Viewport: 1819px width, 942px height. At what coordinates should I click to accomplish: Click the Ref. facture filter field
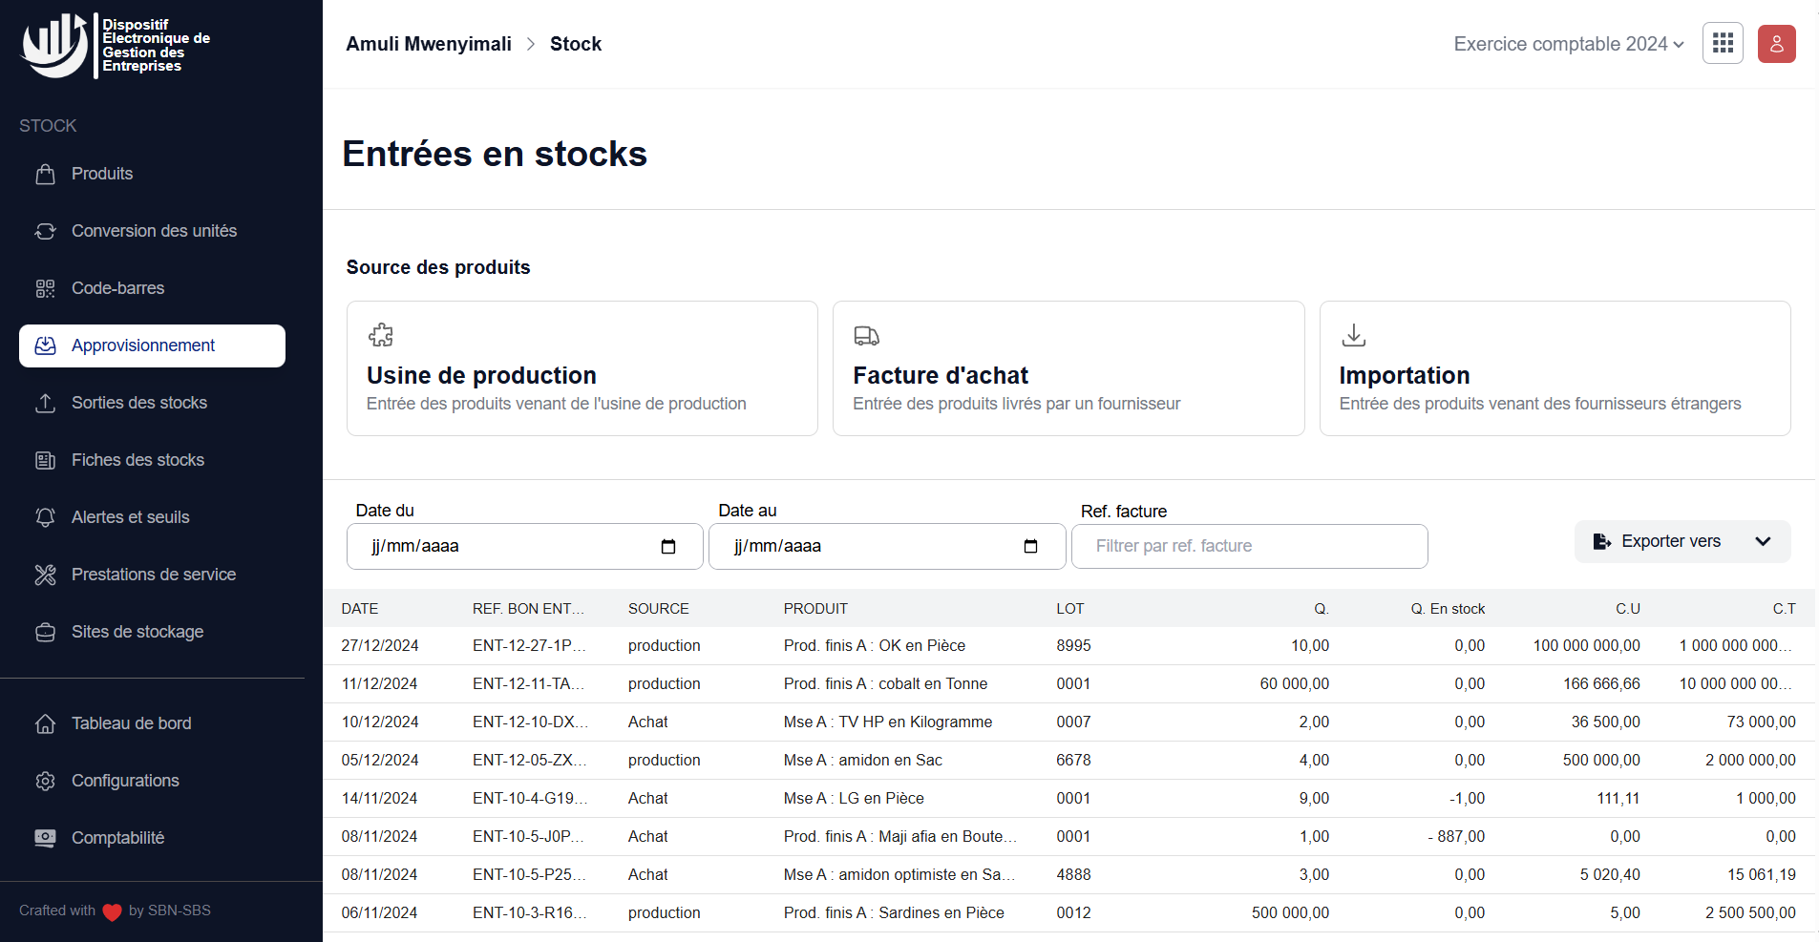(x=1249, y=546)
